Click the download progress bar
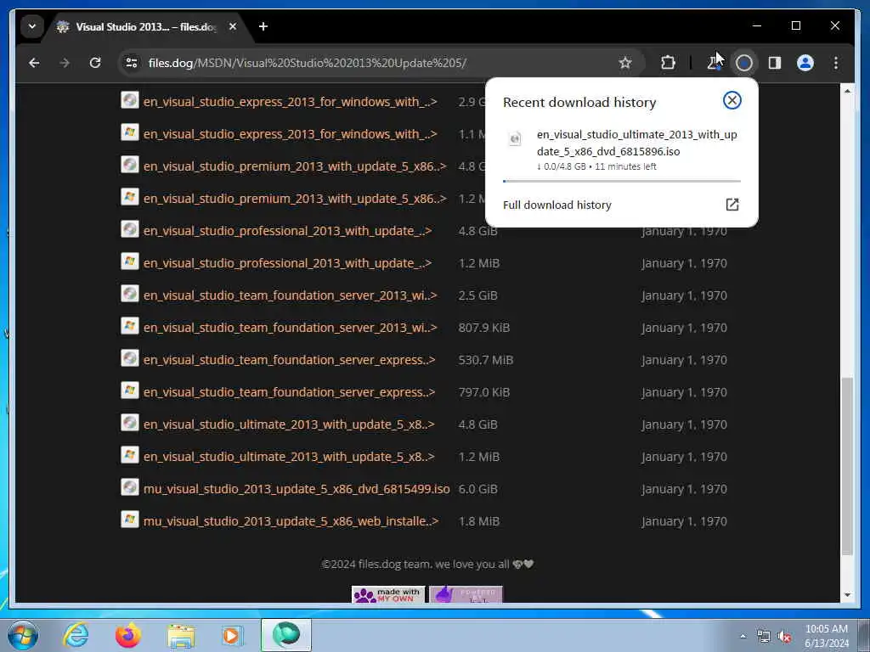The width and height of the screenshot is (870, 652). click(621, 181)
